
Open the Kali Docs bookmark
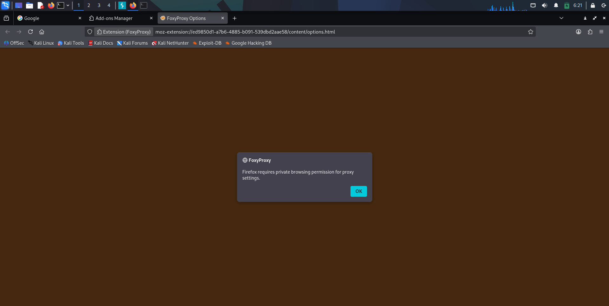point(101,43)
